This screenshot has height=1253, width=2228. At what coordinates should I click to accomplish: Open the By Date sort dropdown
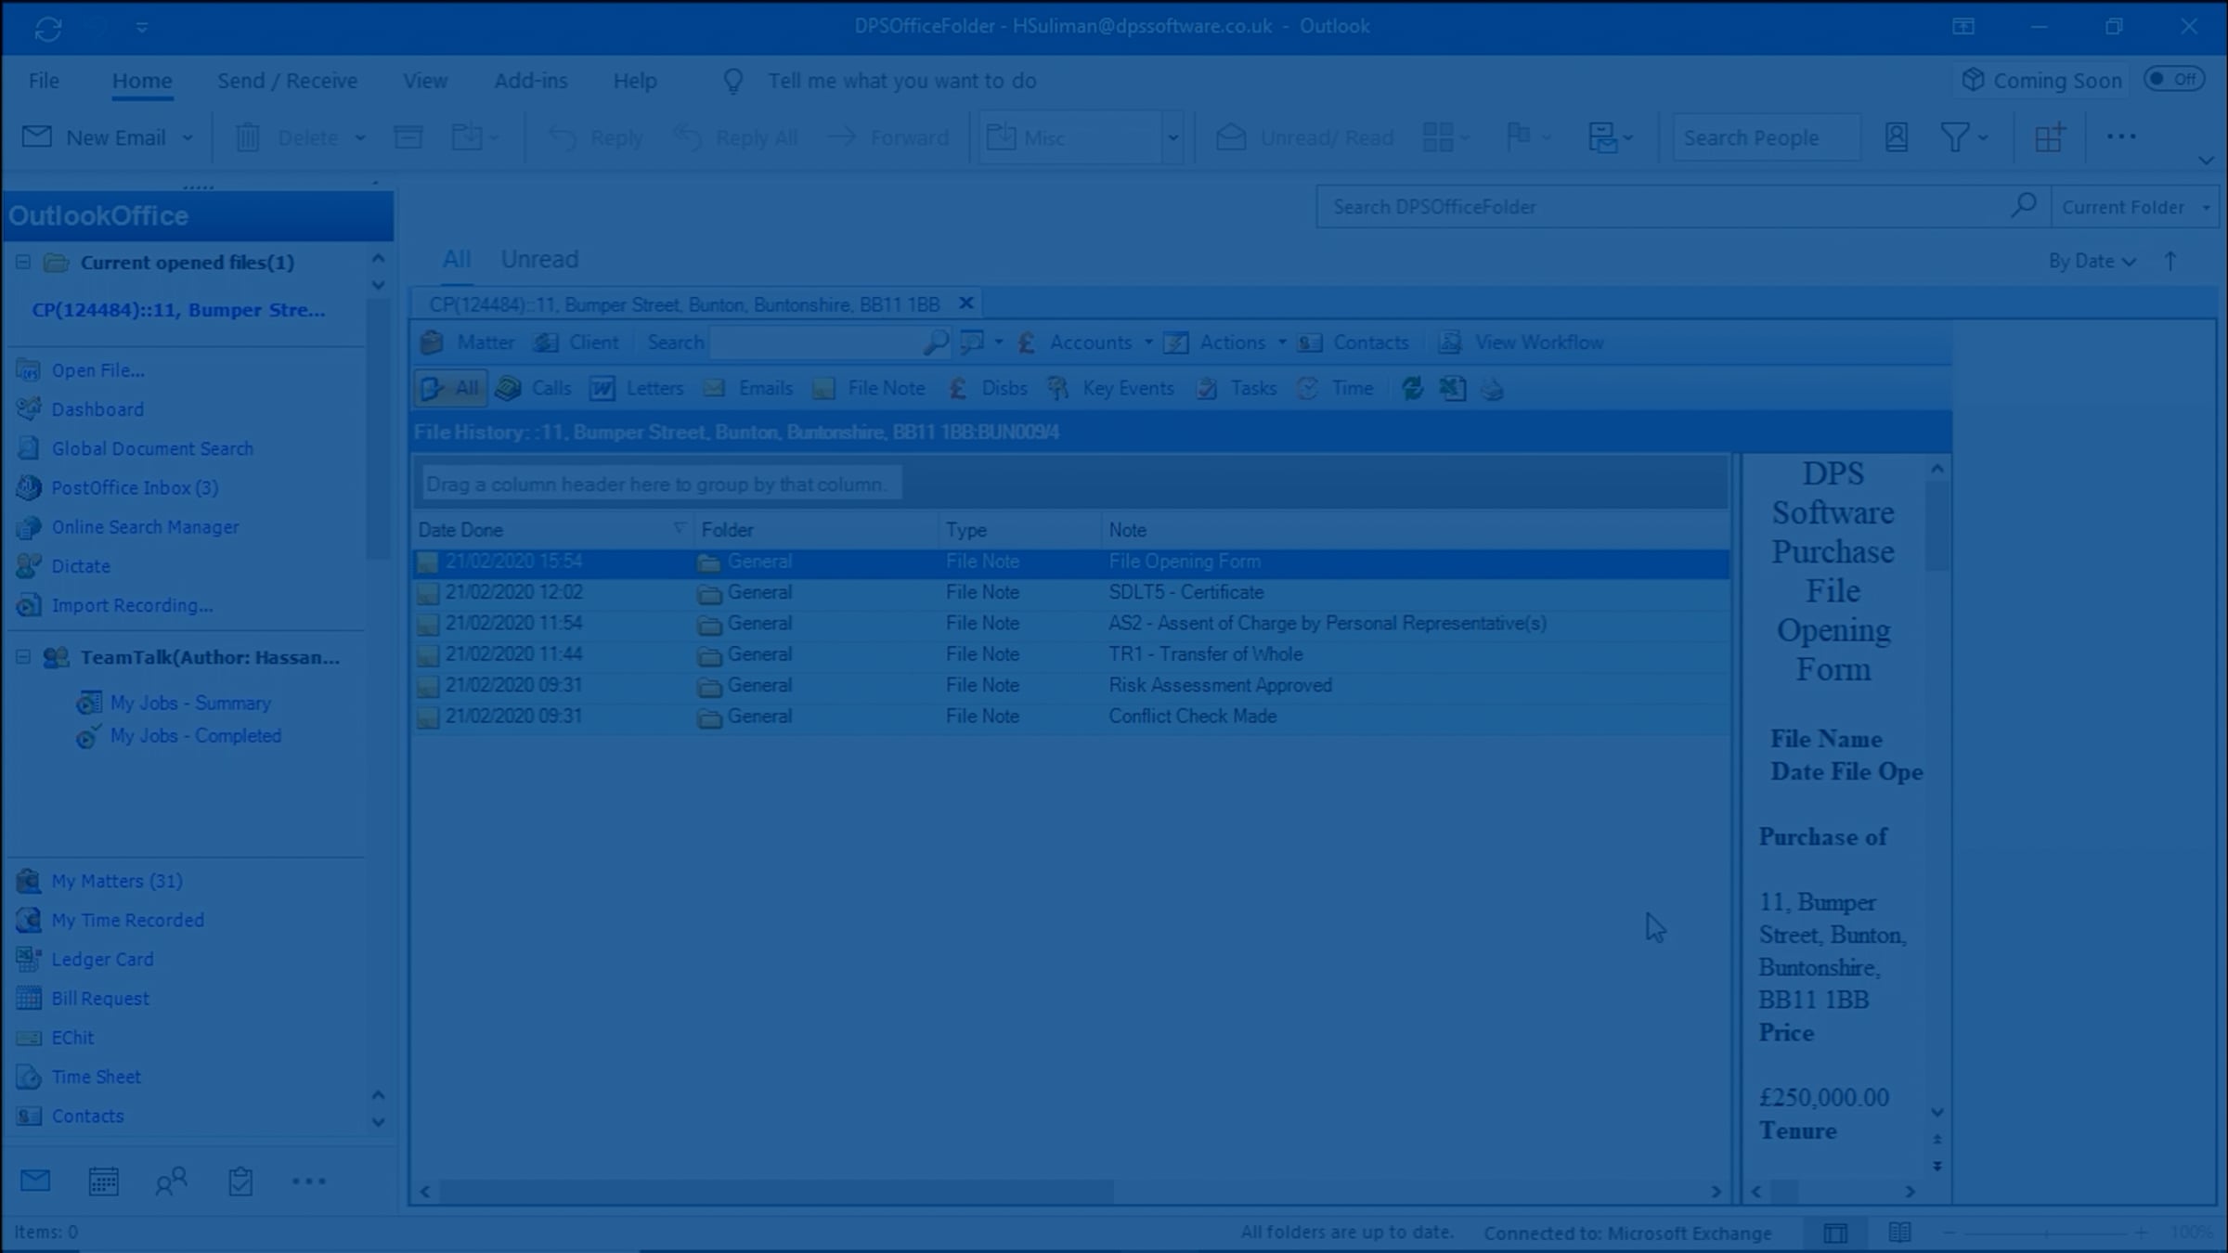2092,261
